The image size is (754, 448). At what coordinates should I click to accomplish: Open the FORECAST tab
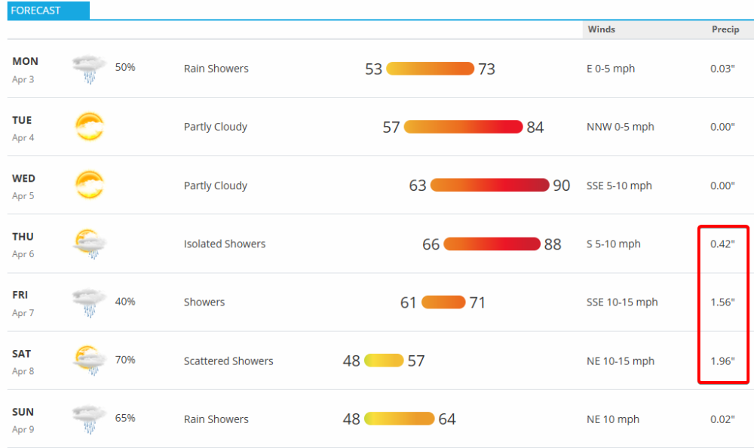pyautogui.click(x=47, y=11)
